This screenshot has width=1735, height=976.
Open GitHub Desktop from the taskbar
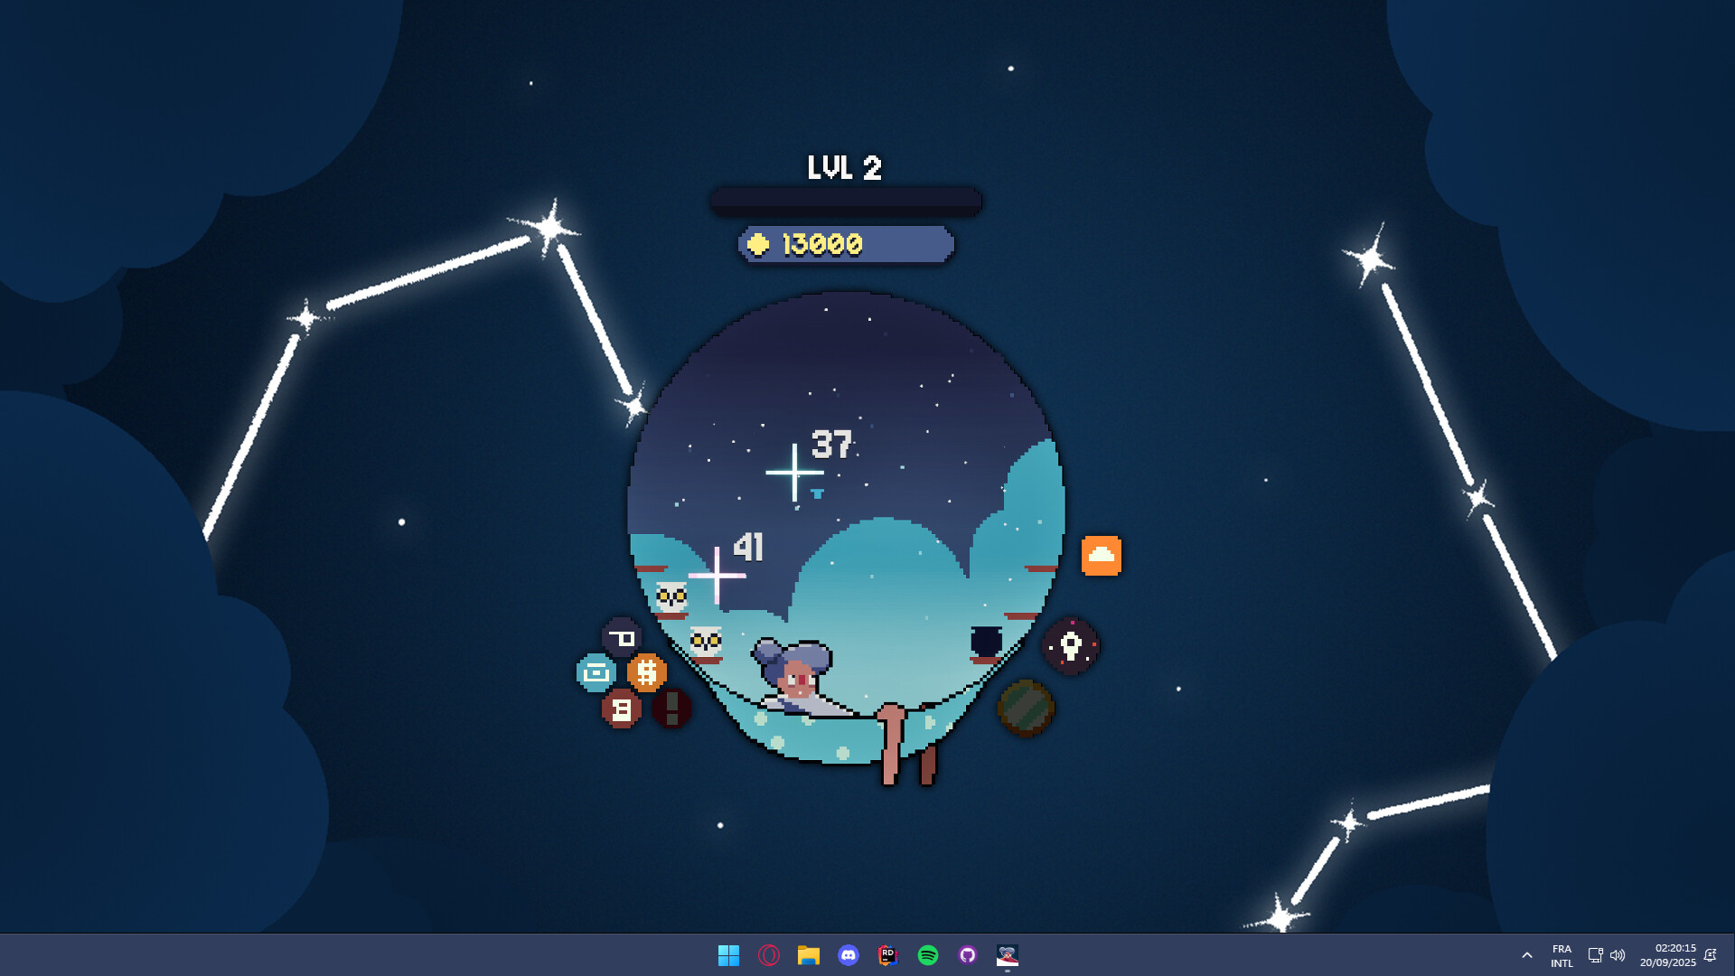tap(967, 955)
